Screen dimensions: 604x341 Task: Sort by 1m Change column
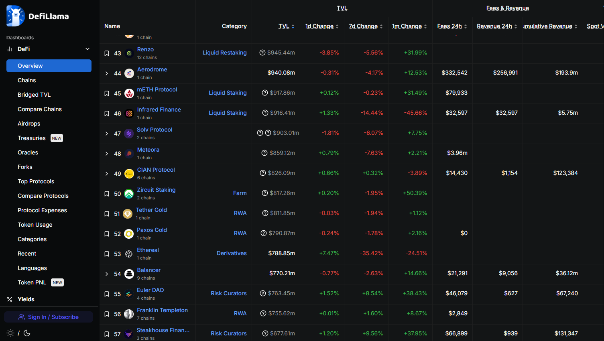click(x=410, y=26)
